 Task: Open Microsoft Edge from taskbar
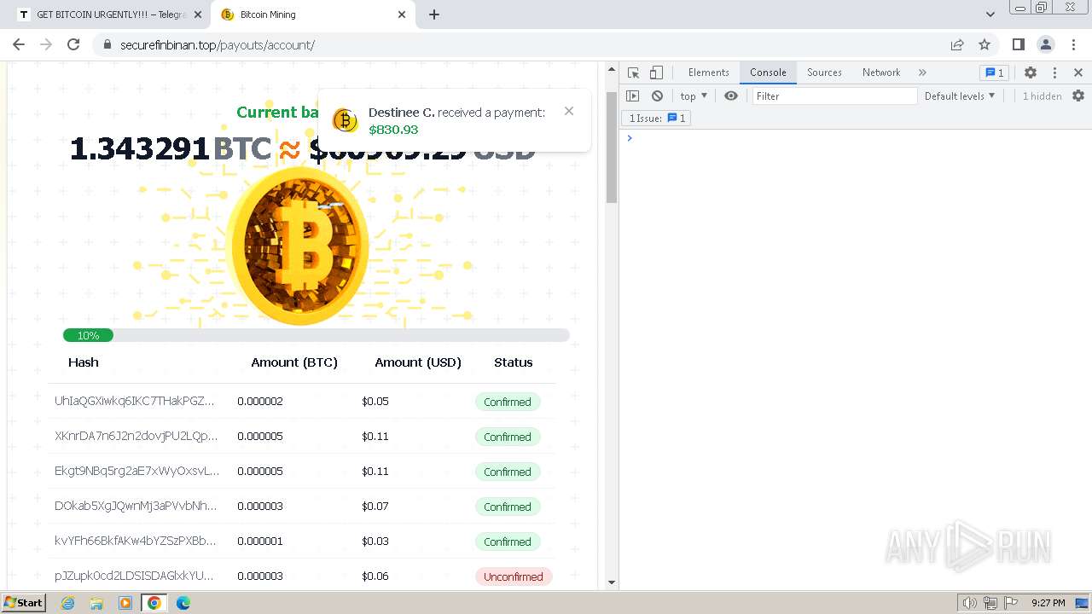coord(183,603)
